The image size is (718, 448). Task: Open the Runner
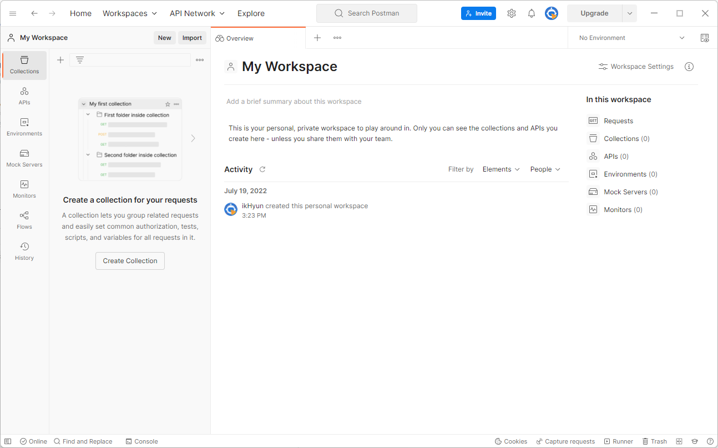(618, 441)
